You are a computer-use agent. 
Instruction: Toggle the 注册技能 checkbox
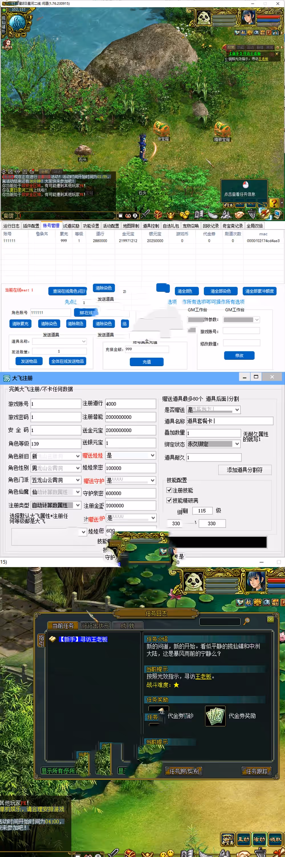click(169, 490)
